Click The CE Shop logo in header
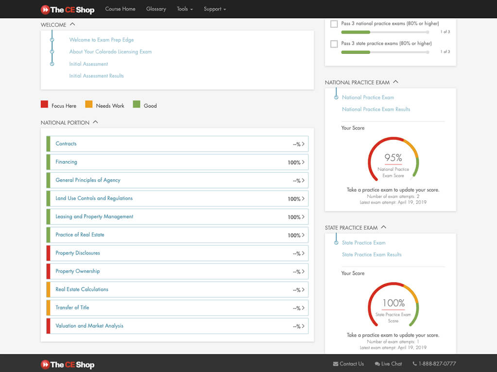This screenshot has width=497, height=372. 67,9
